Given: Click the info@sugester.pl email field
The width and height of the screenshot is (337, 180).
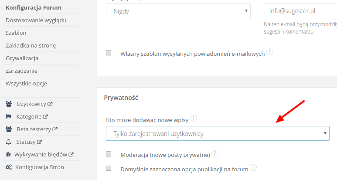Looking at the screenshot, I should [x=300, y=11].
